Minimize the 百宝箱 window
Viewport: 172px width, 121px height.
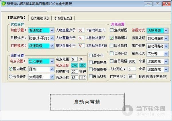[x=148, y=4]
